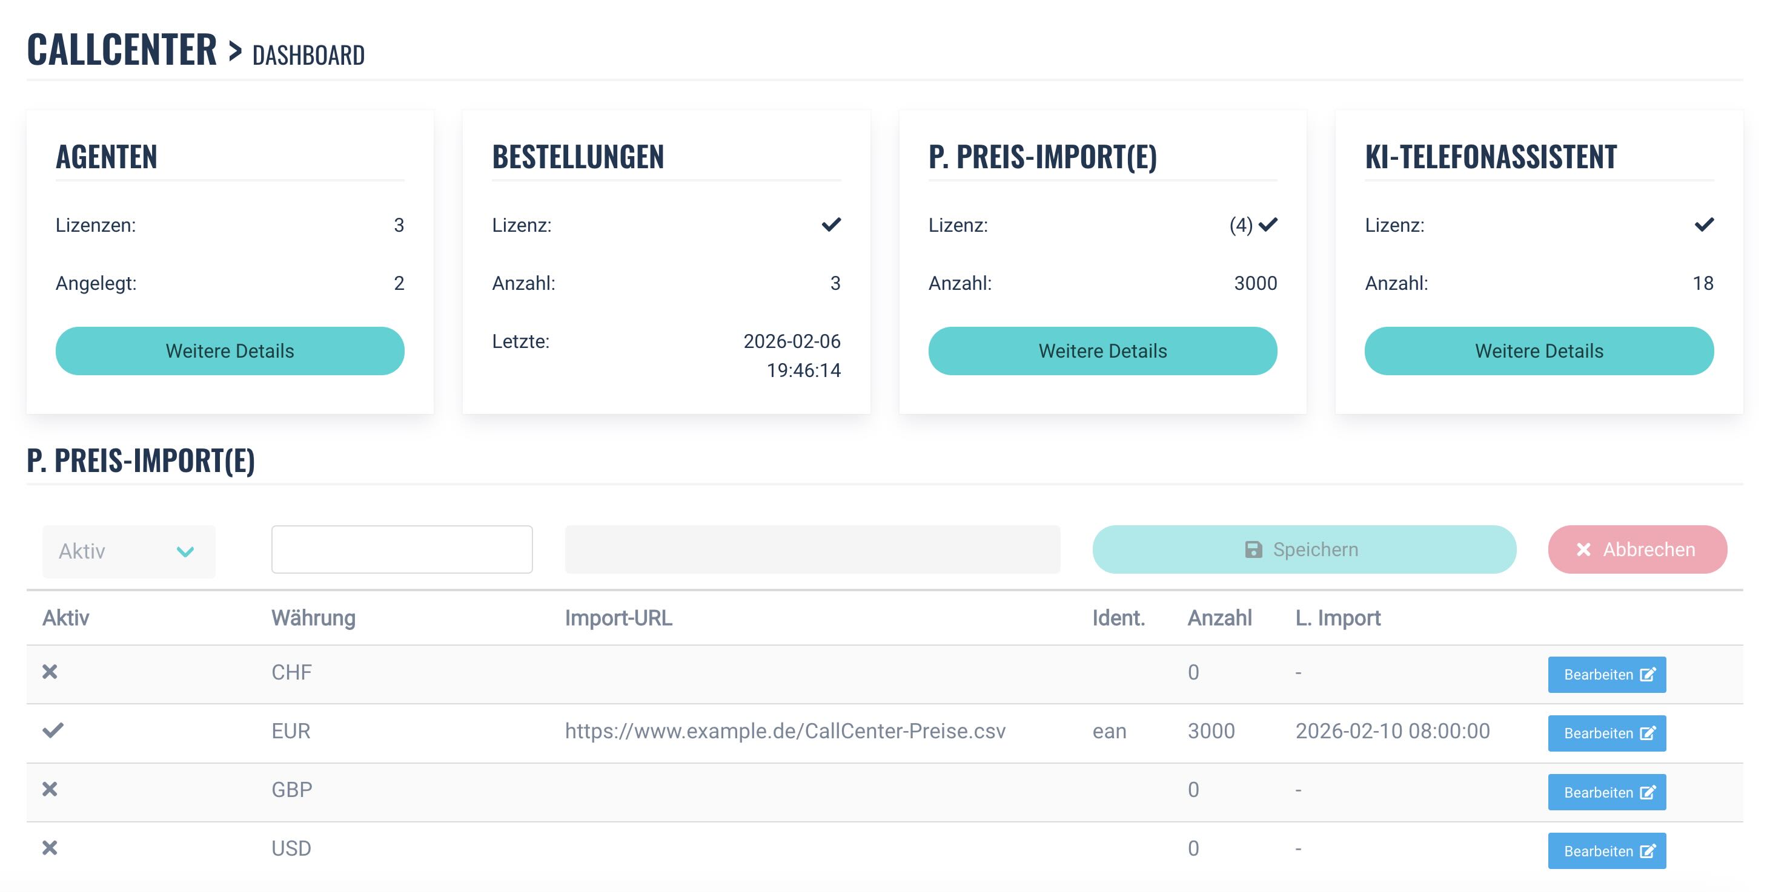The height and width of the screenshot is (892, 1770).
Task: Click the edit icon in the EUR row
Action: point(1647,733)
